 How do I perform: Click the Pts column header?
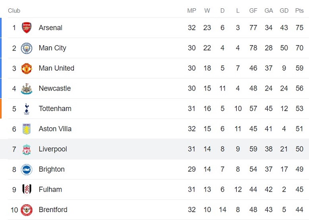point(299,10)
